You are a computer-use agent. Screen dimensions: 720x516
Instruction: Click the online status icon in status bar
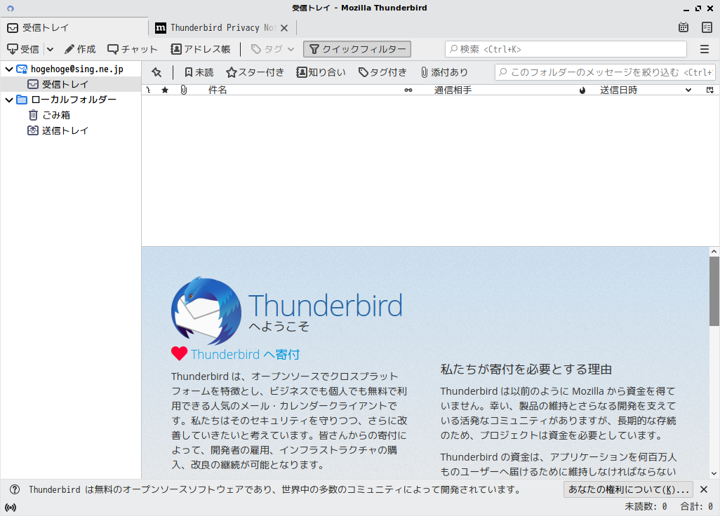coord(11,508)
